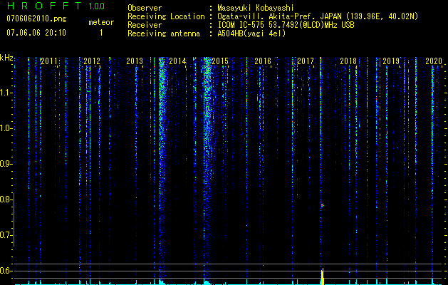
Task: Click the gray range bar beside 0.7 kHz
Action: click(14, 219)
